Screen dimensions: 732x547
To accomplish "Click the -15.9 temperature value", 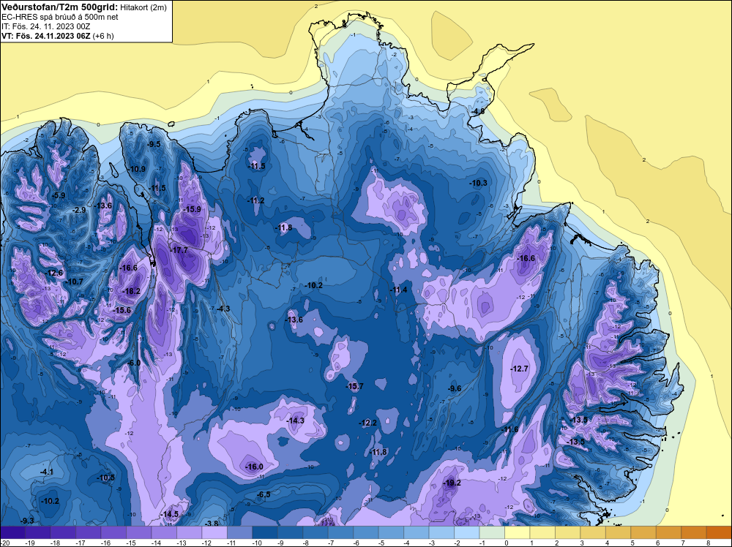I will (x=191, y=209).
